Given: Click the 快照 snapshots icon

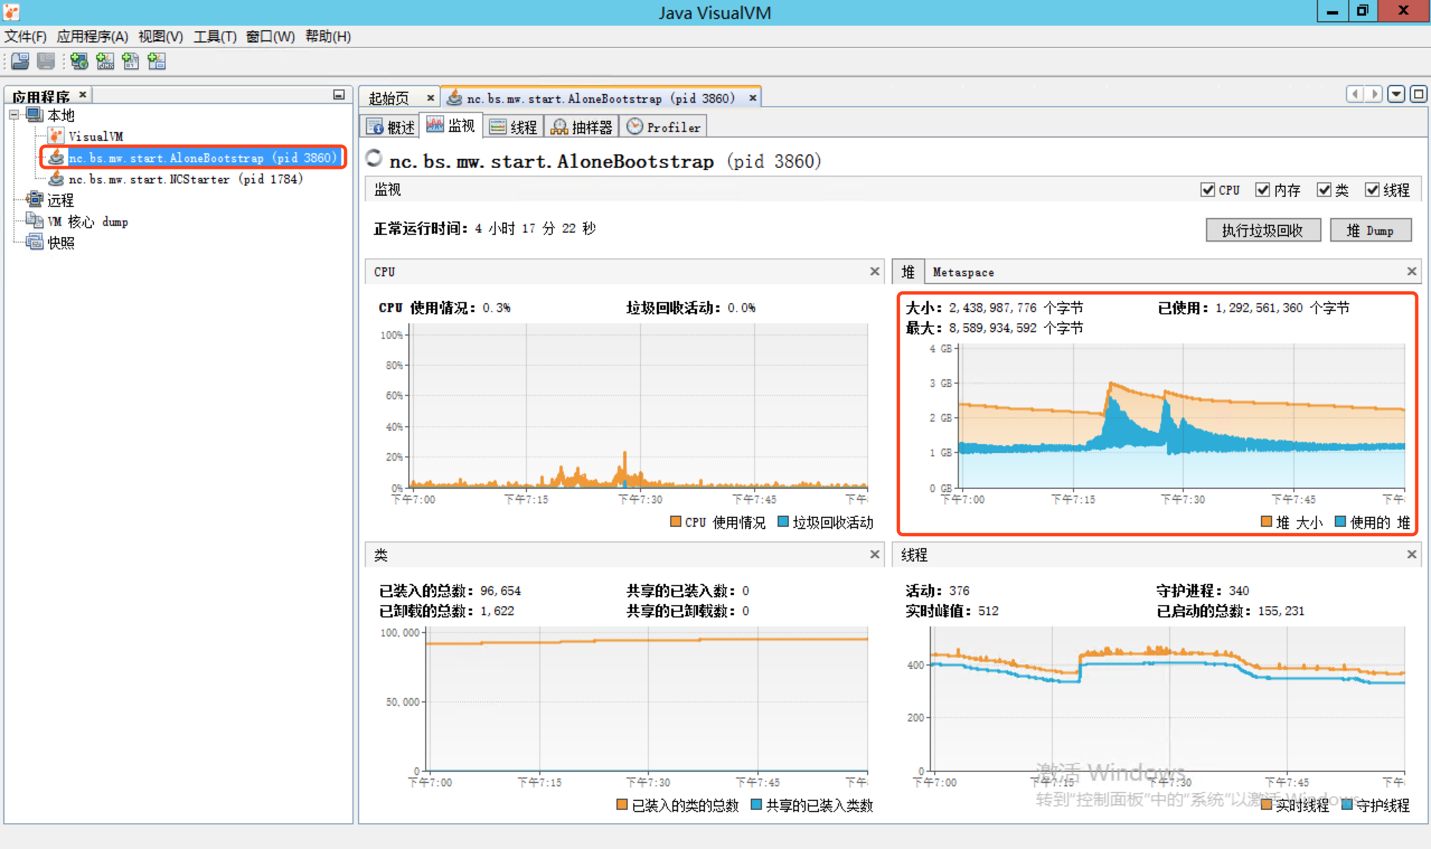Looking at the screenshot, I should pos(34,243).
